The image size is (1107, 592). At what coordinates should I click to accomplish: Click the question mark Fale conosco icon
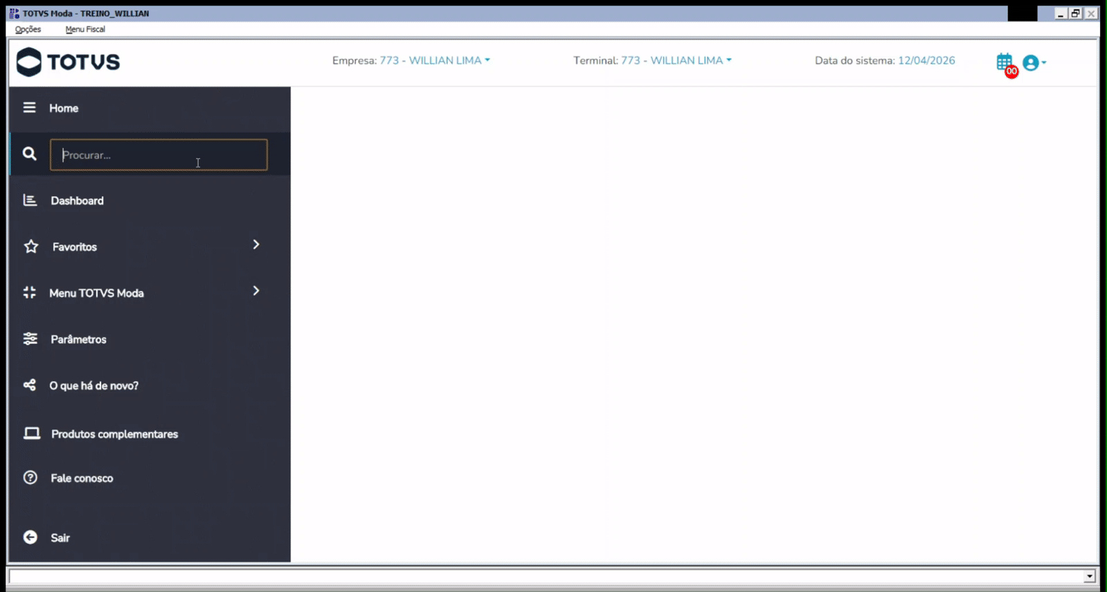30,477
